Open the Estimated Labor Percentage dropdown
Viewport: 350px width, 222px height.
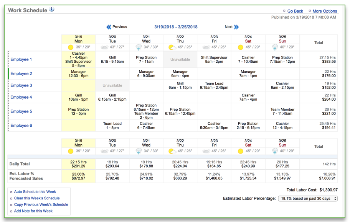pos(308,198)
